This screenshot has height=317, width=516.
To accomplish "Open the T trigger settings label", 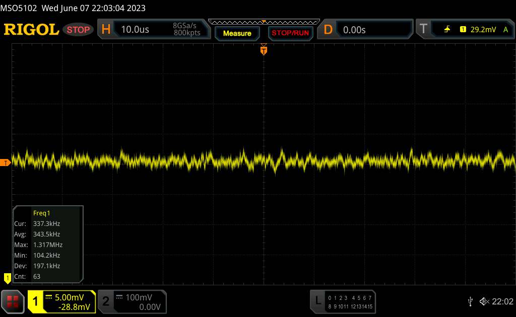I will click(x=423, y=29).
